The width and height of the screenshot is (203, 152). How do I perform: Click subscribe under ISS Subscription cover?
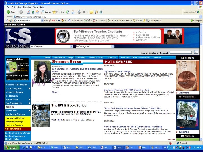184,132
